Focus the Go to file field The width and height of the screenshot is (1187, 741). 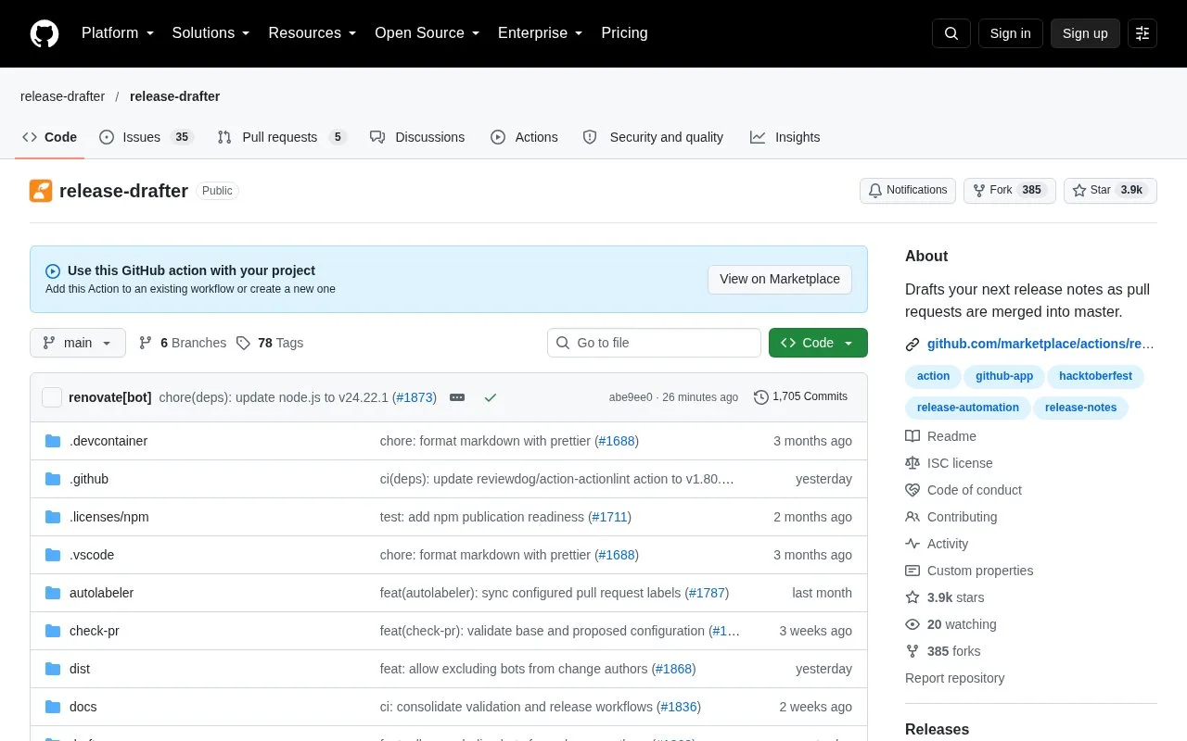tap(654, 343)
